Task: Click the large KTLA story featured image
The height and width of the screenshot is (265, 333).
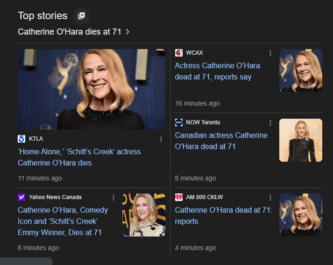Action: 92,89
